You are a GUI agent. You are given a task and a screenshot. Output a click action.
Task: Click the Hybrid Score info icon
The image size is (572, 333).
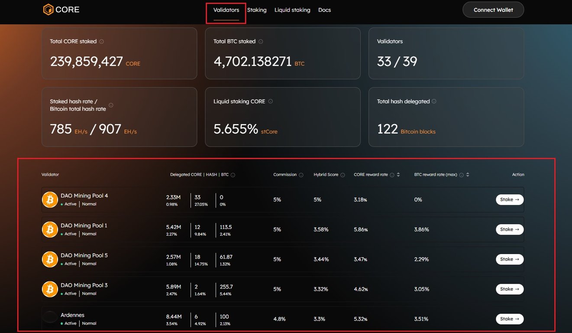click(x=342, y=174)
